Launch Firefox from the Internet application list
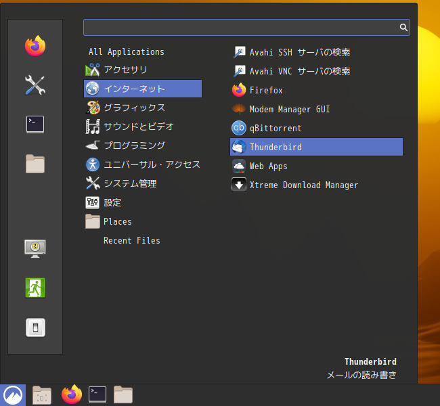Screen dimensions: 440x406 [x=316, y=90]
